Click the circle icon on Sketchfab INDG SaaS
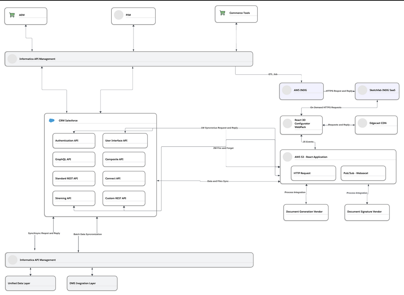 coord(362,90)
